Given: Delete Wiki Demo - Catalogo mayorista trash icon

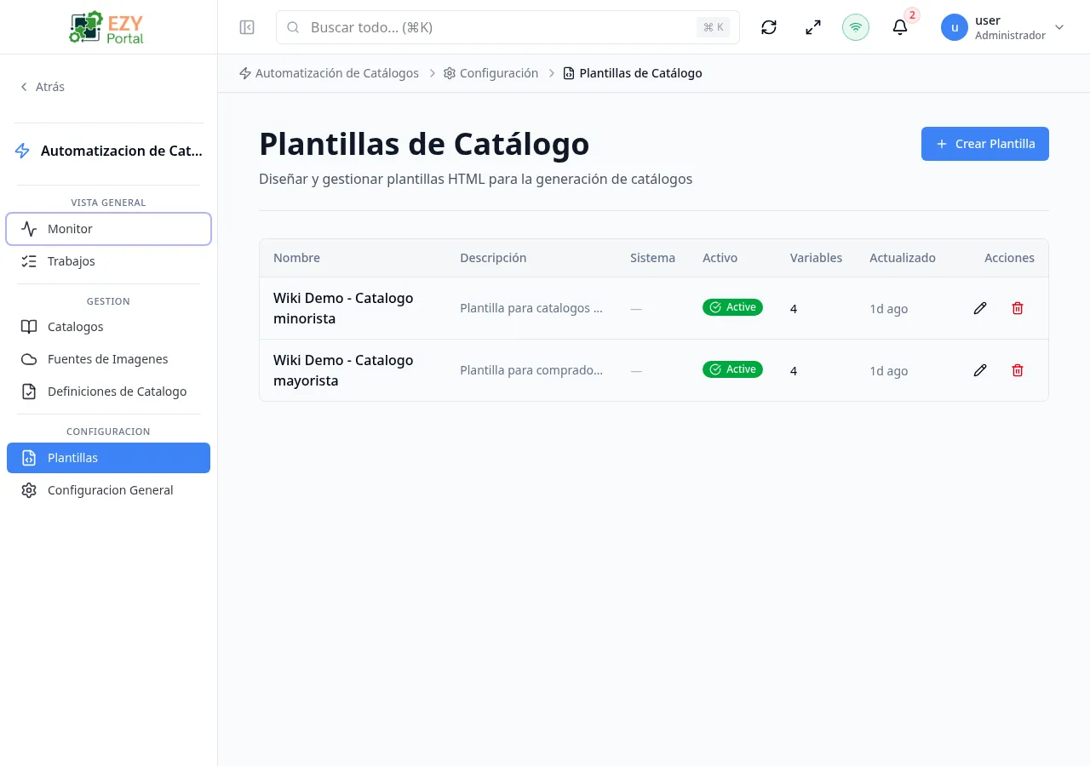Looking at the screenshot, I should tap(1018, 370).
